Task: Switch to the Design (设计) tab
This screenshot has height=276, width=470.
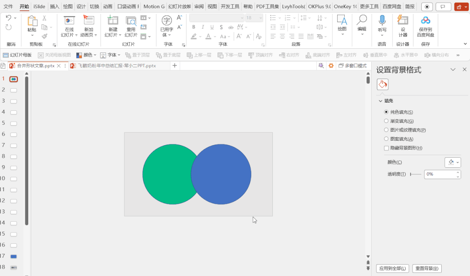Action: (x=81, y=6)
